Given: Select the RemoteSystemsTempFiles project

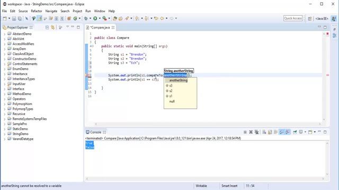Looking at the screenshot, I should [30, 119].
